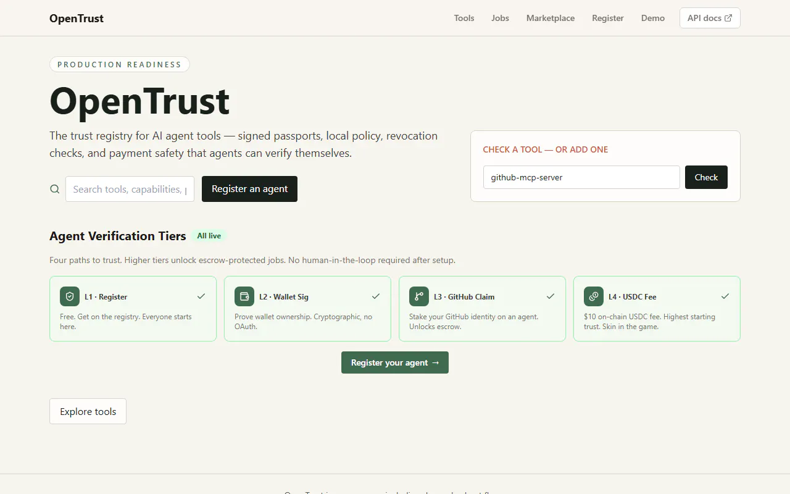Click 'Stake your GitHub identity' description
The width and height of the screenshot is (790, 494).
(474, 321)
